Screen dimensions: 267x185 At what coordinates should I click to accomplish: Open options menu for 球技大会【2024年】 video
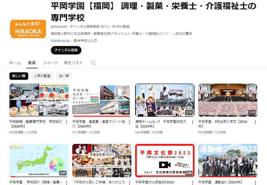192,122
